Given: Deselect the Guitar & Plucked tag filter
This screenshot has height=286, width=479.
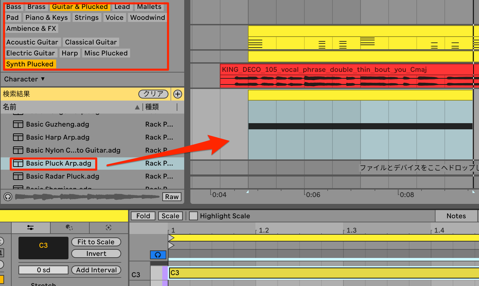Looking at the screenshot, I should (x=80, y=6).
